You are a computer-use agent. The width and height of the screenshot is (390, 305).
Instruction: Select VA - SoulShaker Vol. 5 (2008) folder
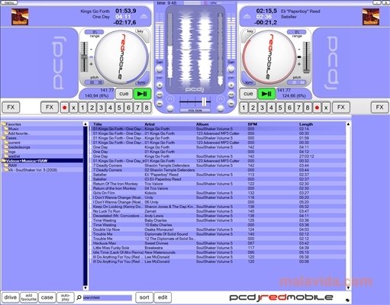point(33,170)
